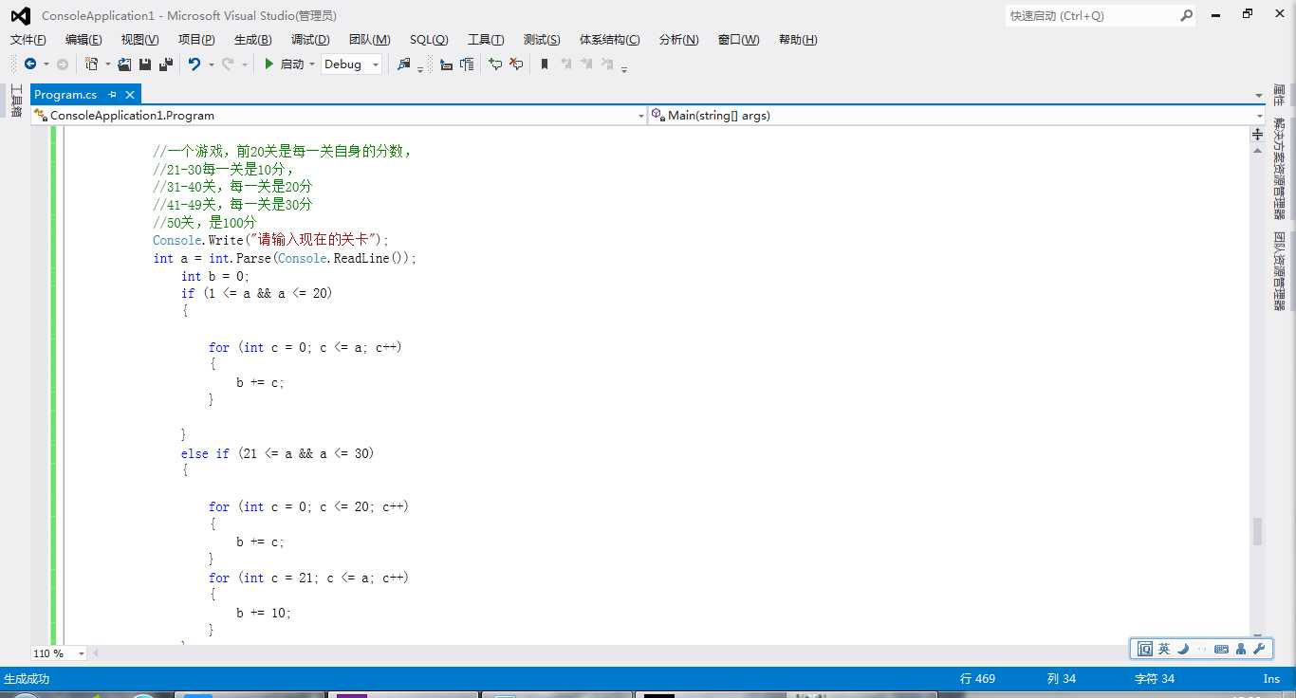Open the 视图(V) menu
The height and width of the screenshot is (698, 1296).
(x=139, y=40)
